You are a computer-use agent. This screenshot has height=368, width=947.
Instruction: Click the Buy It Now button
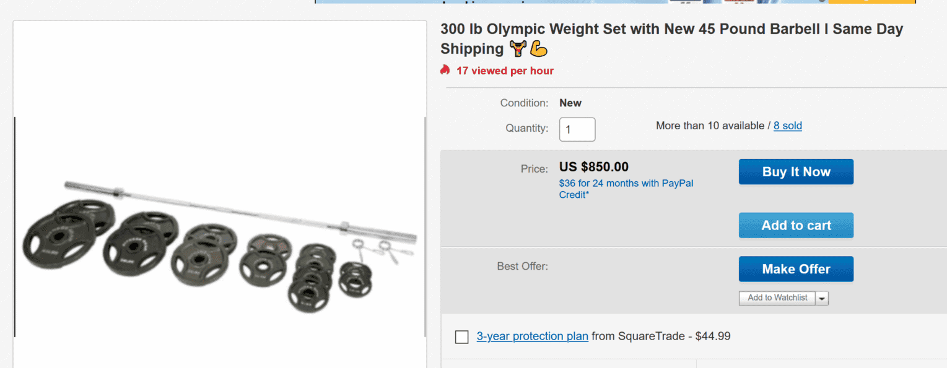coord(796,172)
